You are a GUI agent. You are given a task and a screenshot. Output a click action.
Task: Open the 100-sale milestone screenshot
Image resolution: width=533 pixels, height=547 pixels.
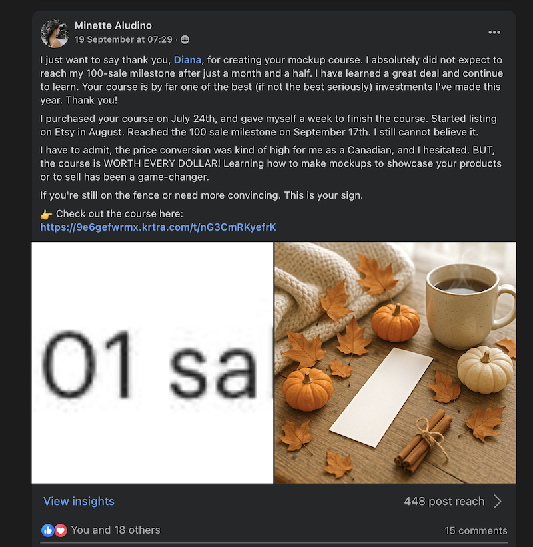(151, 364)
